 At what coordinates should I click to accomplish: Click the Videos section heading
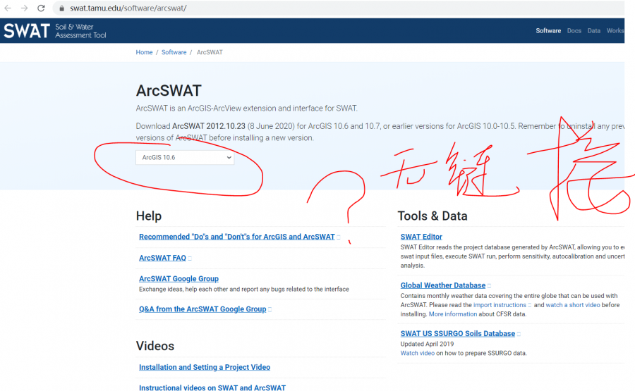(155, 346)
